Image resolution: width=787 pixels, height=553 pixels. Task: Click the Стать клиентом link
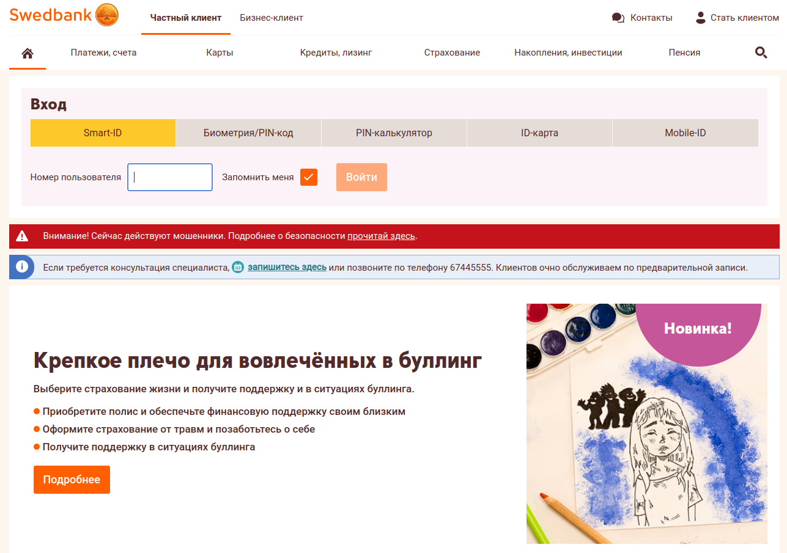[745, 18]
